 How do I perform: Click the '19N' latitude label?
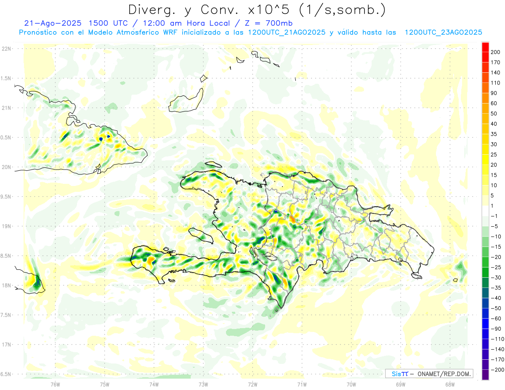coord(6,226)
